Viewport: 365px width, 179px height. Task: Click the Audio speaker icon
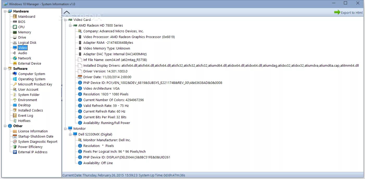15,53
